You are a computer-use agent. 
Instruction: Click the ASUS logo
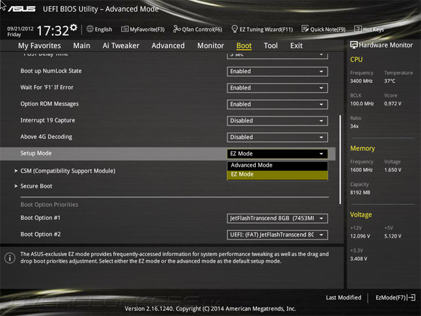click(22, 9)
